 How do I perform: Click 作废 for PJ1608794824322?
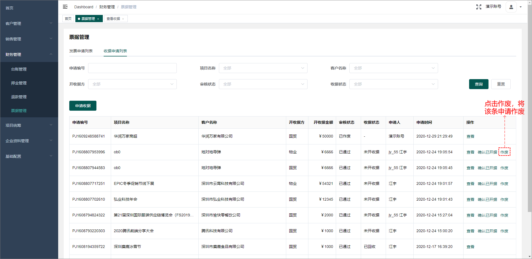(504, 215)
